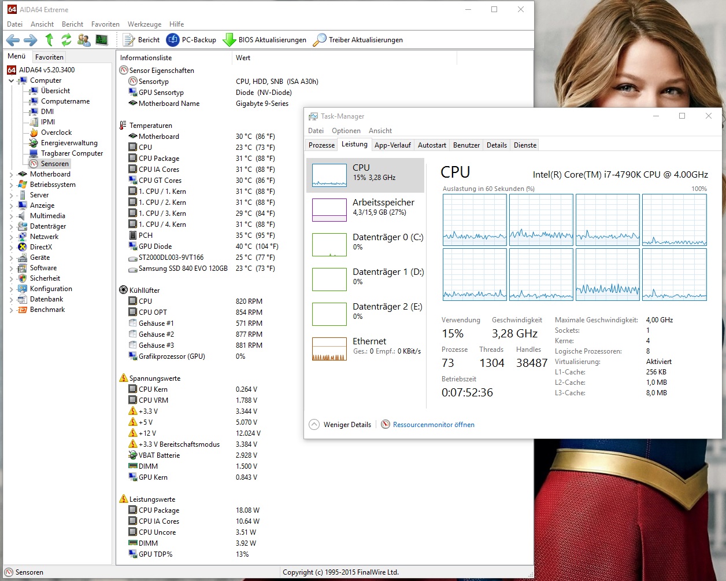Click the DirectX Xbox-style icon
726x581 pixels.
(23, 247)
